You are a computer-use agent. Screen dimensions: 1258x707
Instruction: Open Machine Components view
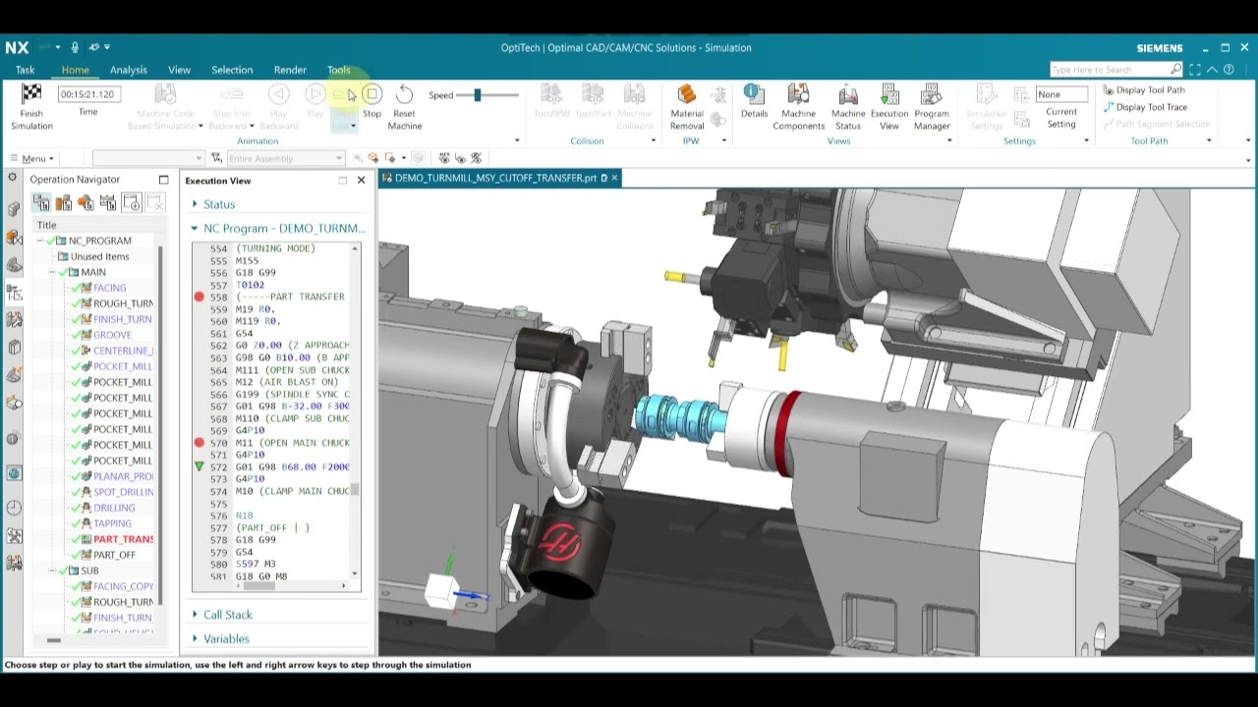[x=798, y=94]
